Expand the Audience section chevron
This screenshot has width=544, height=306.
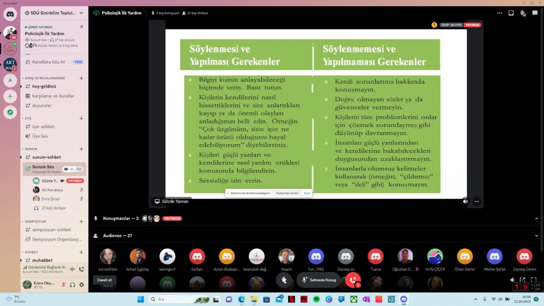coord(536,236)
